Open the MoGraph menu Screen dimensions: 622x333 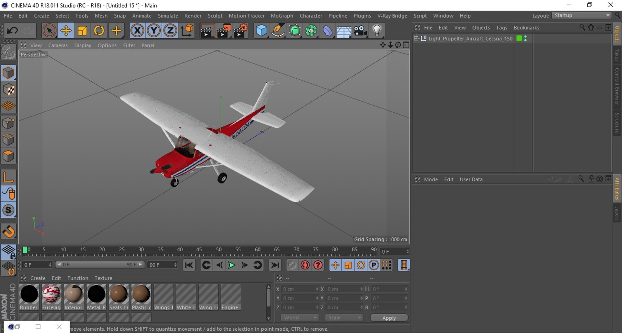tap(282, 16)
